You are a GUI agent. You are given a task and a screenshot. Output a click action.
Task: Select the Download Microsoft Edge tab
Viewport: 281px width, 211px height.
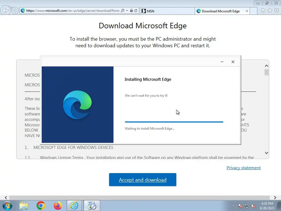point(220,11)
